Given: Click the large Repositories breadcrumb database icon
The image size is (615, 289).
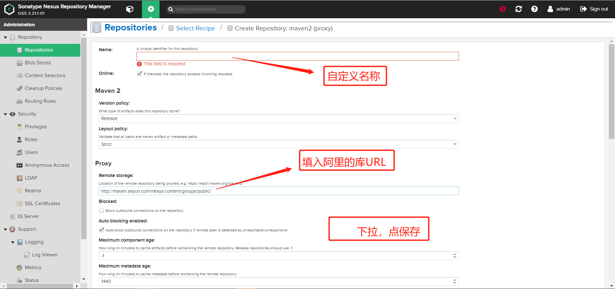Looking at the screenshot, I should tap(97, 28).
